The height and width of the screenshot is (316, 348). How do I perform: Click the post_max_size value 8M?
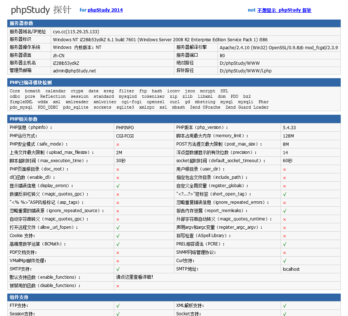(x=286, y=144)
